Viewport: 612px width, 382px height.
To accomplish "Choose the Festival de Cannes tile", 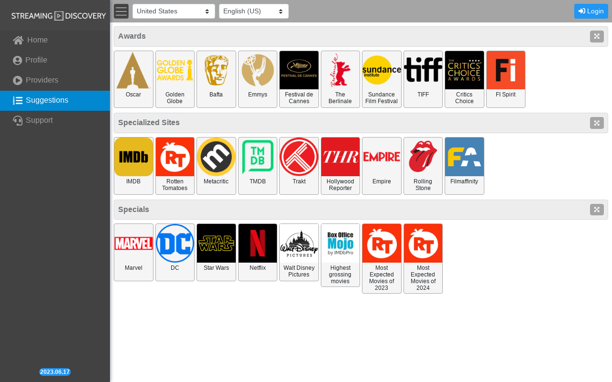I will click(299, 79).
